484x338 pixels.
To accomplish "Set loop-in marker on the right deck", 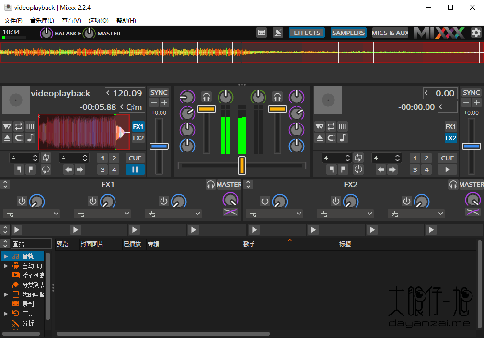I will click(331, 169).
